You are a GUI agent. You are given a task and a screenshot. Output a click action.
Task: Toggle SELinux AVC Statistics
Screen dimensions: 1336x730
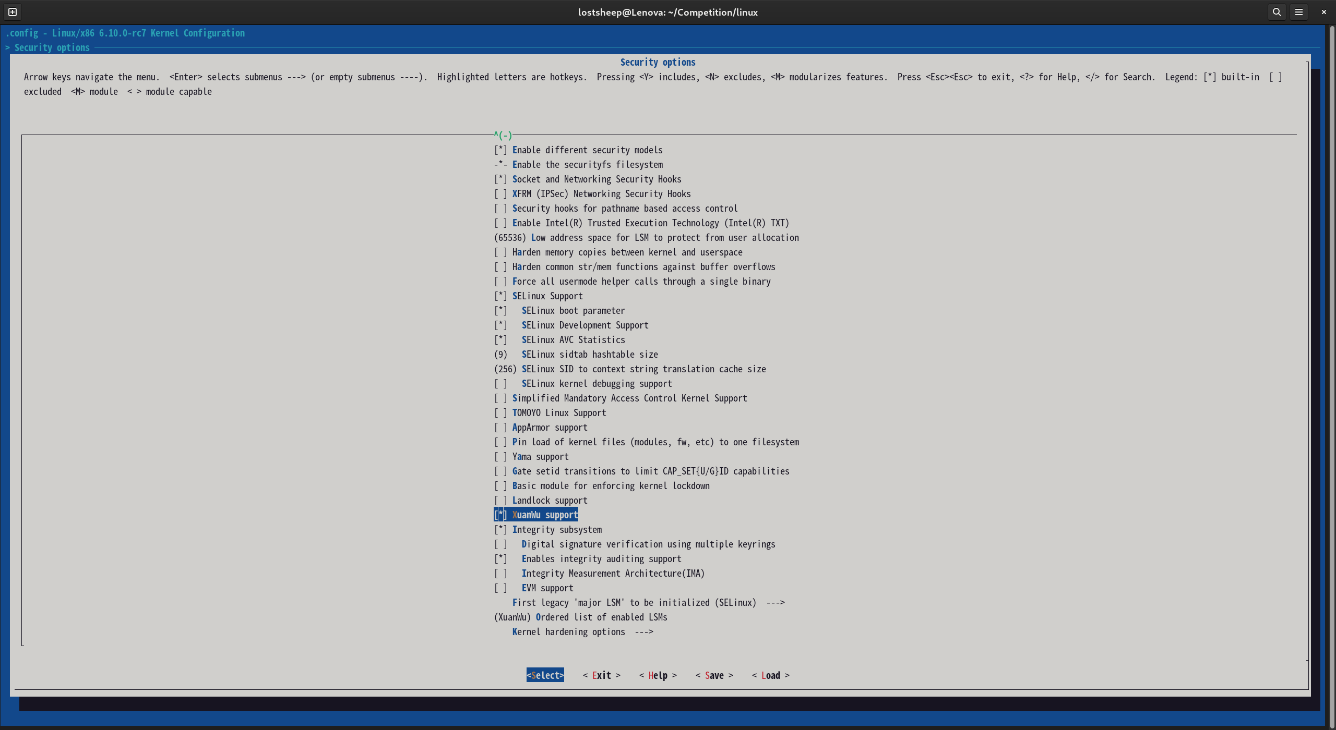(559, 340)
